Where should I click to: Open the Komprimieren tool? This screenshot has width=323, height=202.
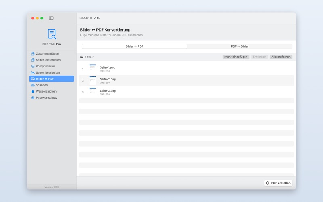point(52,66)
